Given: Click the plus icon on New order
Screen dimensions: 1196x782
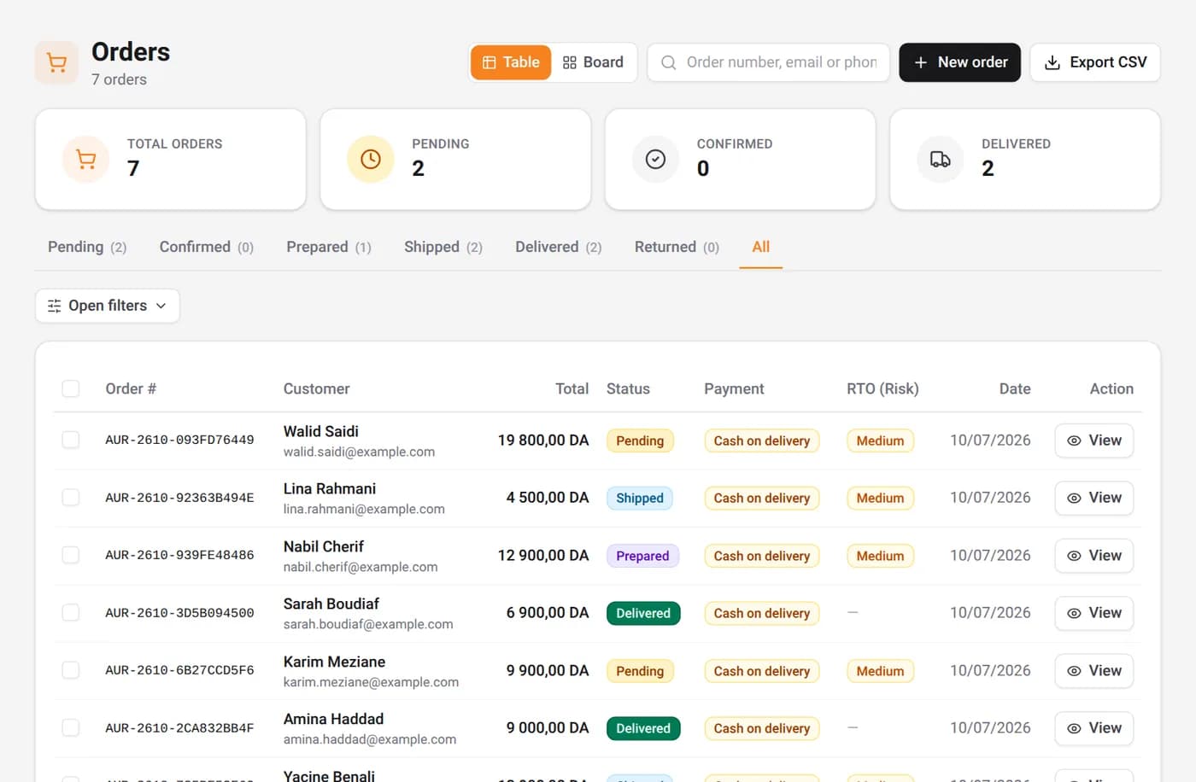Looking at the screenshot, I should [x=921, y=62].
